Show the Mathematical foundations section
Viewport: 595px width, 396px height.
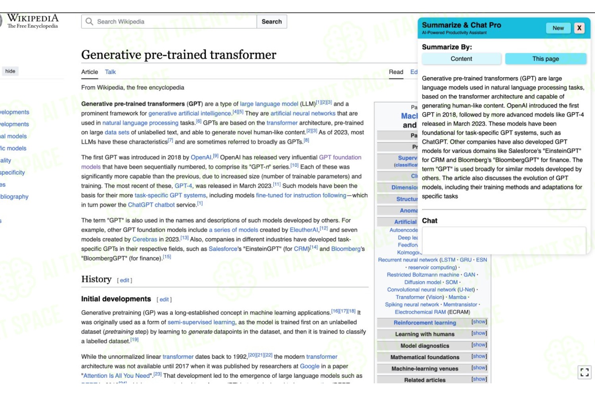coord(479,356)
